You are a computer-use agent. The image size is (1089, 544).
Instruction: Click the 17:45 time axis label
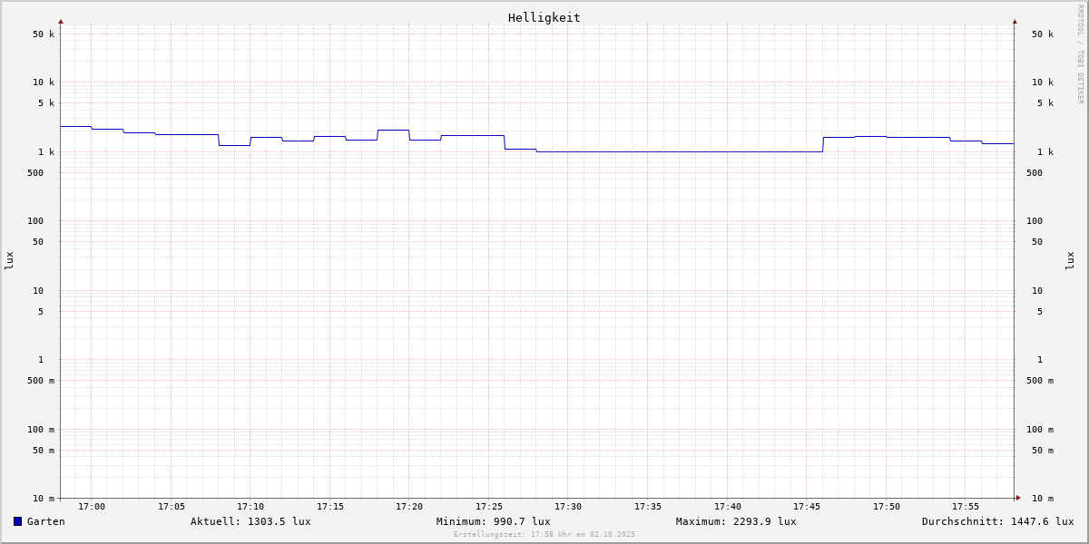tap(807, 507)
